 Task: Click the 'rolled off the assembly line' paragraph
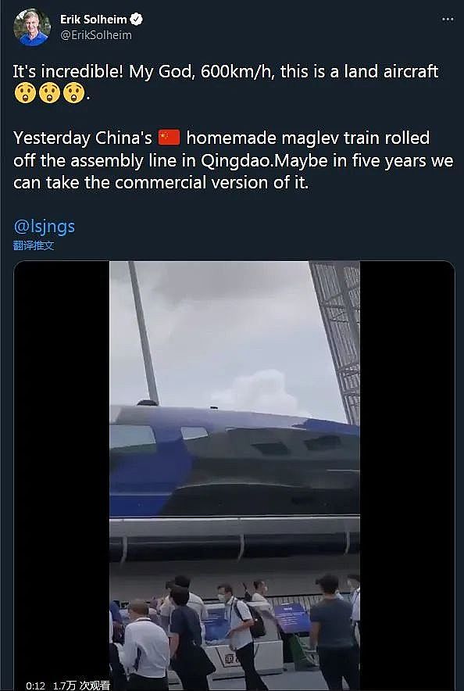click(234, 160)
